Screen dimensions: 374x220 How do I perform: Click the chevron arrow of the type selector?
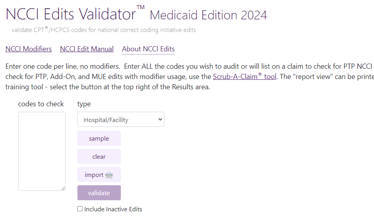(x=160, y=119)
